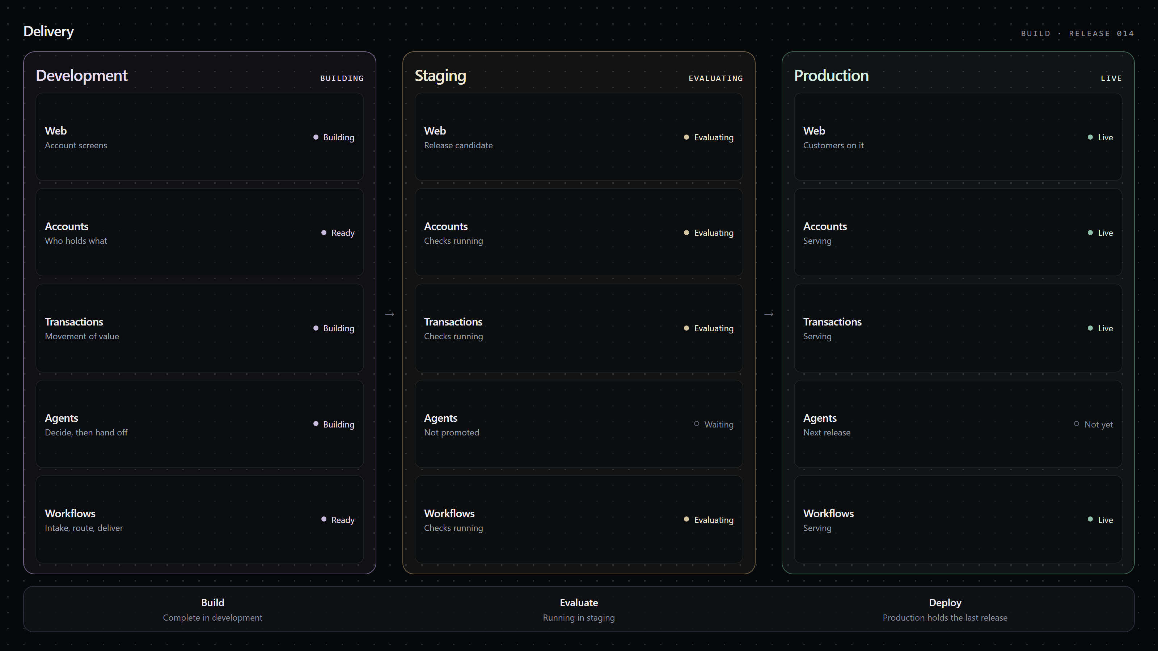This screenshot has height=651, width=1158.
Task: Click 'Running in staging' text
Action: pos(579,618)
